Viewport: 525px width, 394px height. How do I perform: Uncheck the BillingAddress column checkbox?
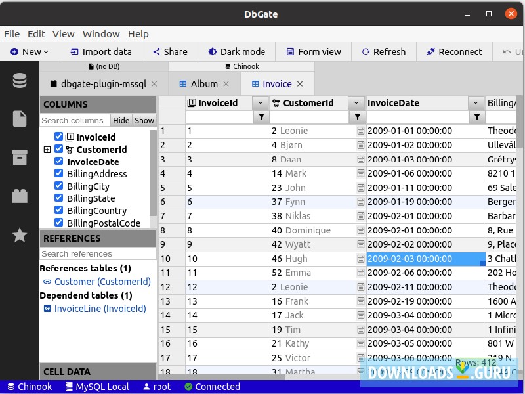59,174
